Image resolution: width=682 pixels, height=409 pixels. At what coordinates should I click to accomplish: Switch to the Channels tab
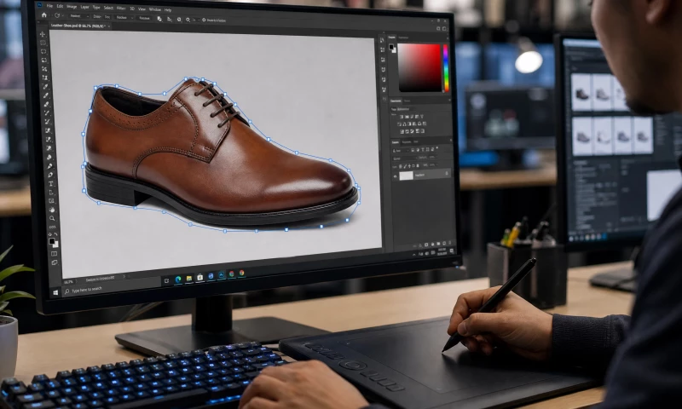[407, 142]
